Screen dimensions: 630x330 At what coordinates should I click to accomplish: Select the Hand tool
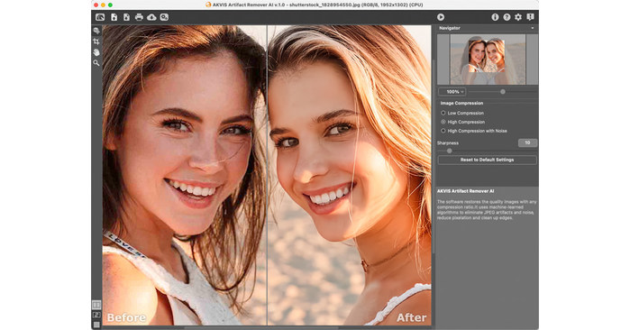point(96,52)
